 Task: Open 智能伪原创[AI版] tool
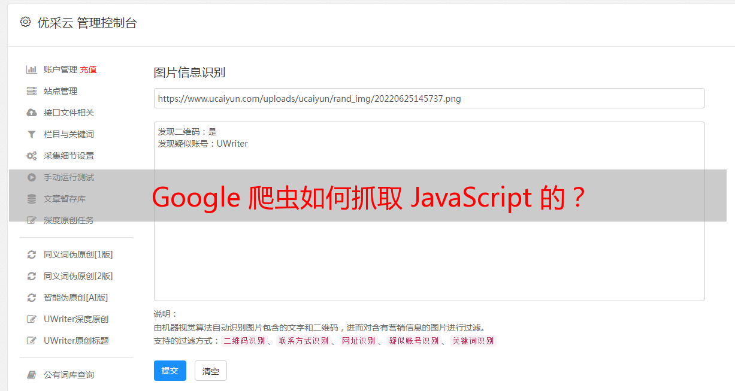point(76,298)
